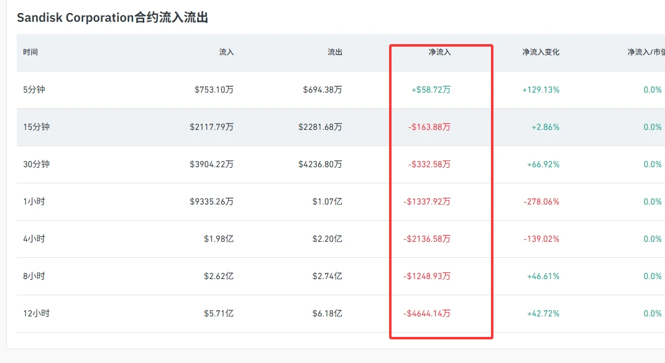Click the 净流入 column header

tap(439, 52)
